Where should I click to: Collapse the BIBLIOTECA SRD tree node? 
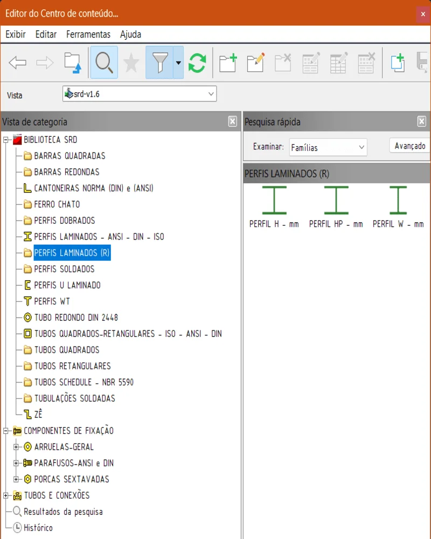click(6, 140)
